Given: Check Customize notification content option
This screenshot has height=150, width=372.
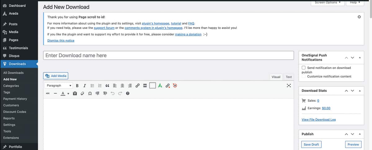Looking at the screenshot, I should (x=304, y=76).
